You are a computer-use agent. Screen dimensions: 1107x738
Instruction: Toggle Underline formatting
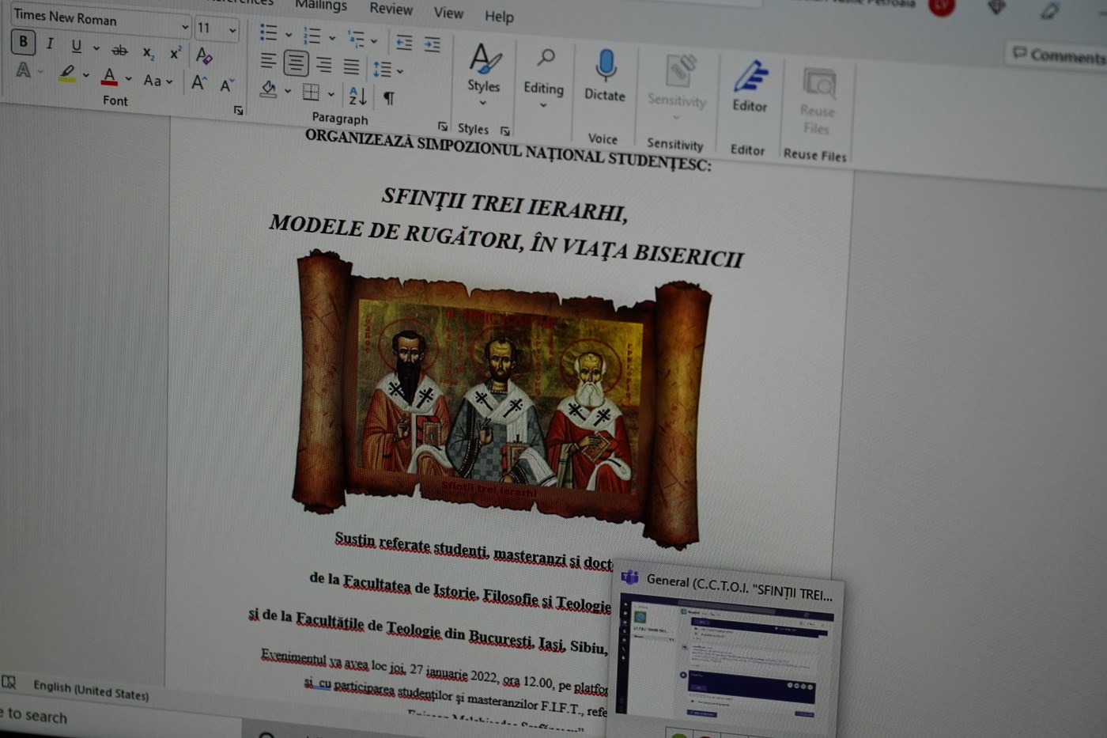pyautogui.click(x=76, y=46)
